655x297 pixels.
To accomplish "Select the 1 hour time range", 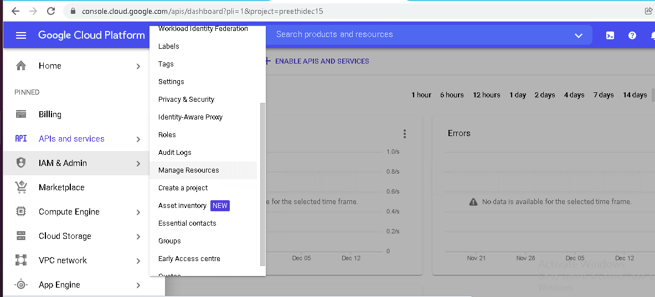I will 421,95.
